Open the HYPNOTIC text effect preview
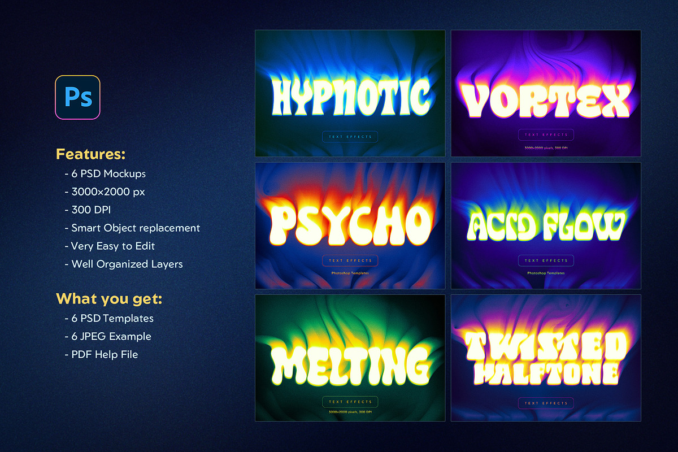678x452 pixels. [350, 93]
